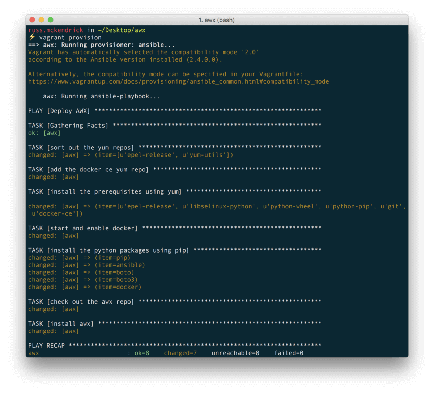Click 'TASK [install the prerequisites using yum]'
The height and width of the screenshot is (394, 434).
click(x=105, y=192)
